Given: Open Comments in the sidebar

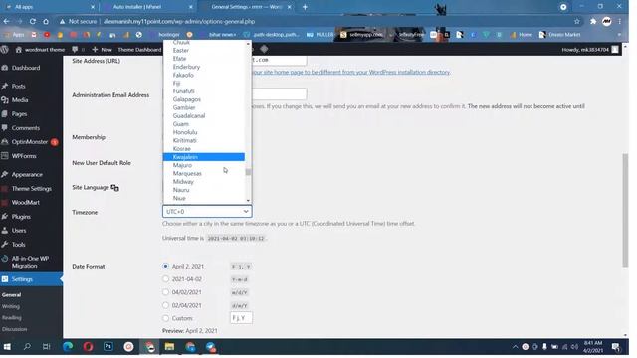Looking at the screenshot, I should coord(25,128).
